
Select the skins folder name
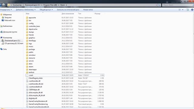(x=30, y=64)
